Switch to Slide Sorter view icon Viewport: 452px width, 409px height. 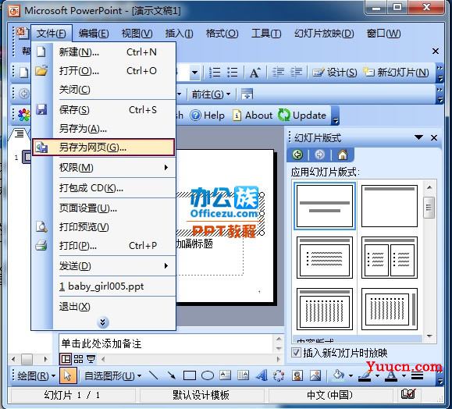(x=78, y=359)
